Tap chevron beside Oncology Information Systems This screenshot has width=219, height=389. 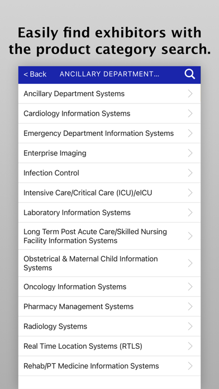191,287
